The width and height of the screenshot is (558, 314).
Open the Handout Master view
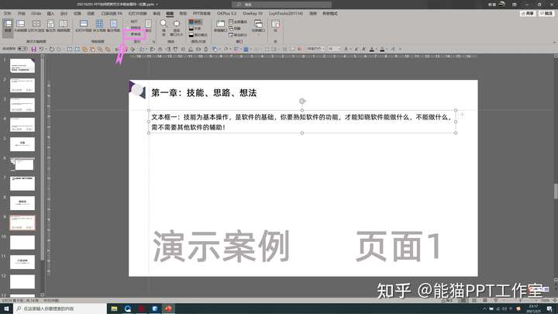(x=99, y=26)
